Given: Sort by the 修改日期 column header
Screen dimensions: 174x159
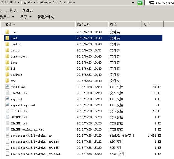Looking at the screenshot, I should (x=92, y=24).
